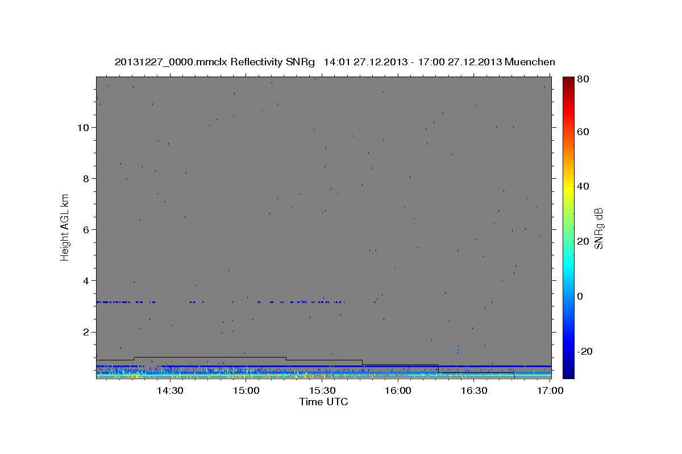Click the 17:00 time tick label
Viewport: 682px width, 454px height.
[550, 390]
